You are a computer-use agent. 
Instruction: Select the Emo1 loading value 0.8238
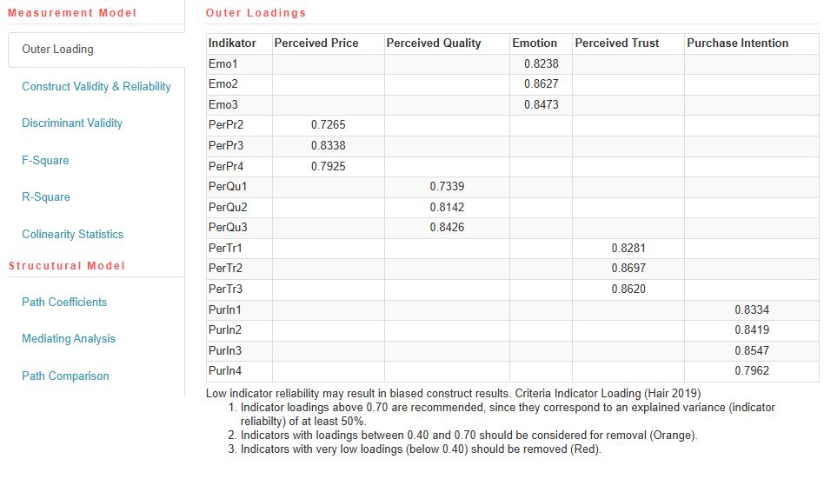(x=542, y=63)
